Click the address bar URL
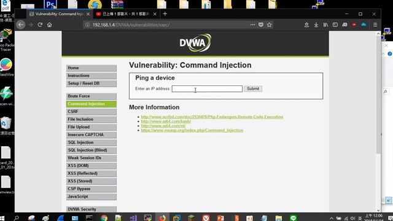The width and height of the screenshot is (393, 221). [x=131, y=25]
